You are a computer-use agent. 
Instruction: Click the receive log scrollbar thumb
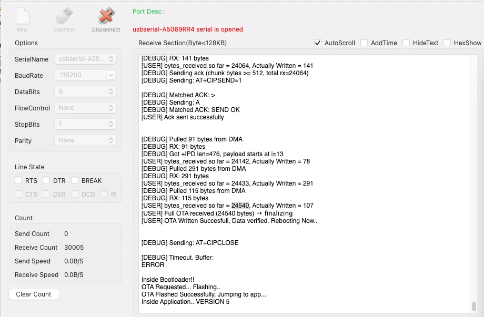point(474,306)
